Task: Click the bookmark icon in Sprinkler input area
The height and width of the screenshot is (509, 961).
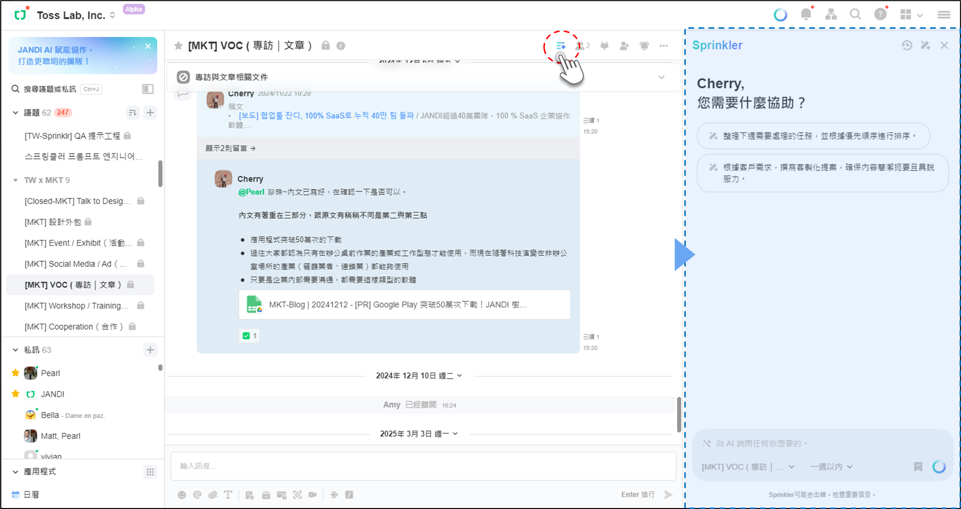Action: [918, 466]
